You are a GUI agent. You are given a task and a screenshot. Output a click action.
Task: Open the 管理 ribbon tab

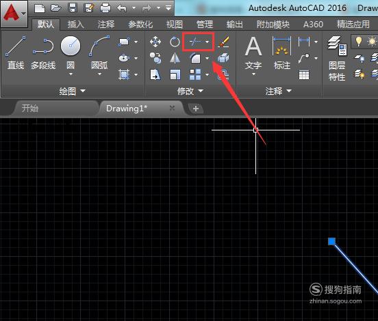point(205,25)
